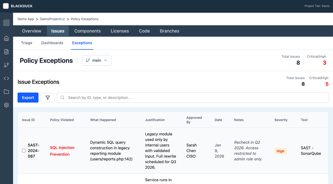Switch to the Dashboards subtab
Viewport: 333px width, 184px height.
(x=52, y=43)
